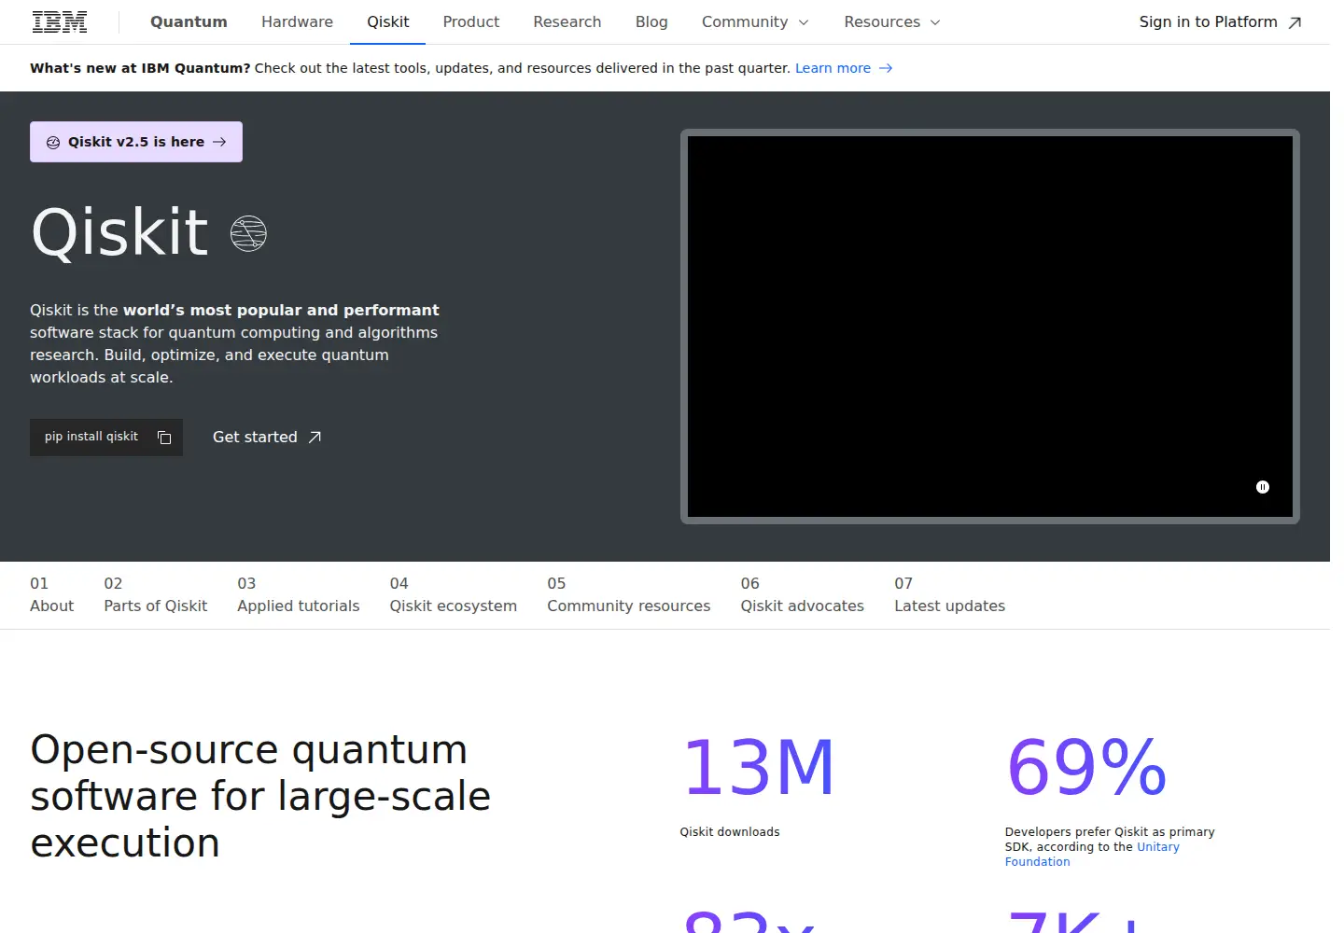The width and height of the screenshot is (1344, 933).
Task: Click Sign in to Platform link
Action: (x=1220, y=21)
